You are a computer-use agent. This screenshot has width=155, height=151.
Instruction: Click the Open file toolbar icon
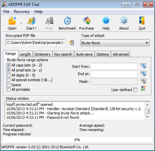(x=12, y=21)
